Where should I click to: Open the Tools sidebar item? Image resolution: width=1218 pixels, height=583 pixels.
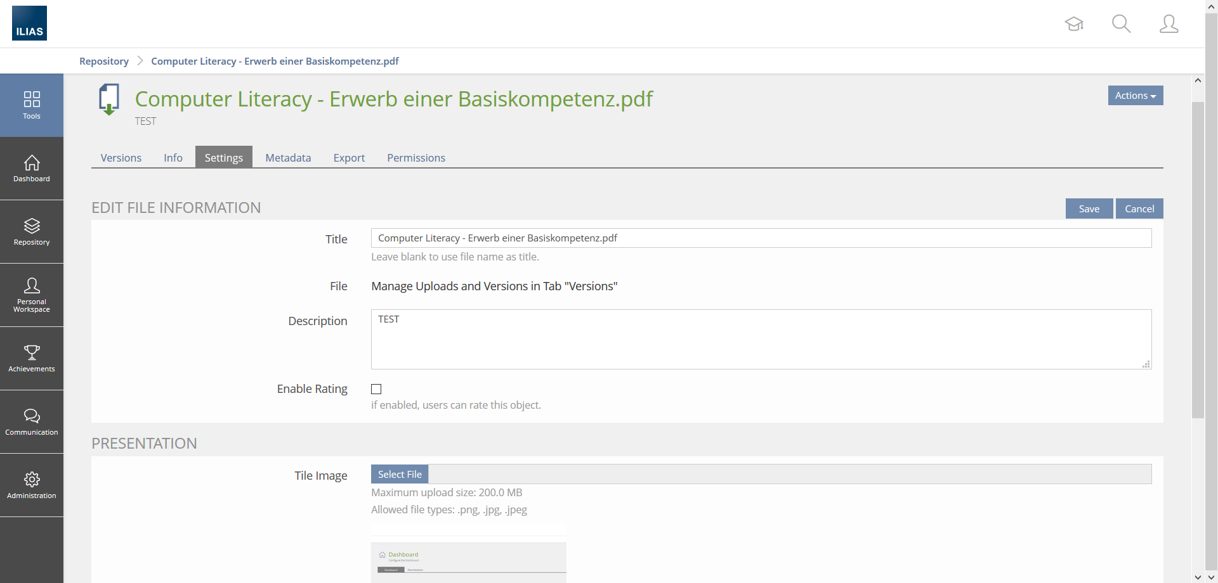pyautogui.click(x=32, y=105)
